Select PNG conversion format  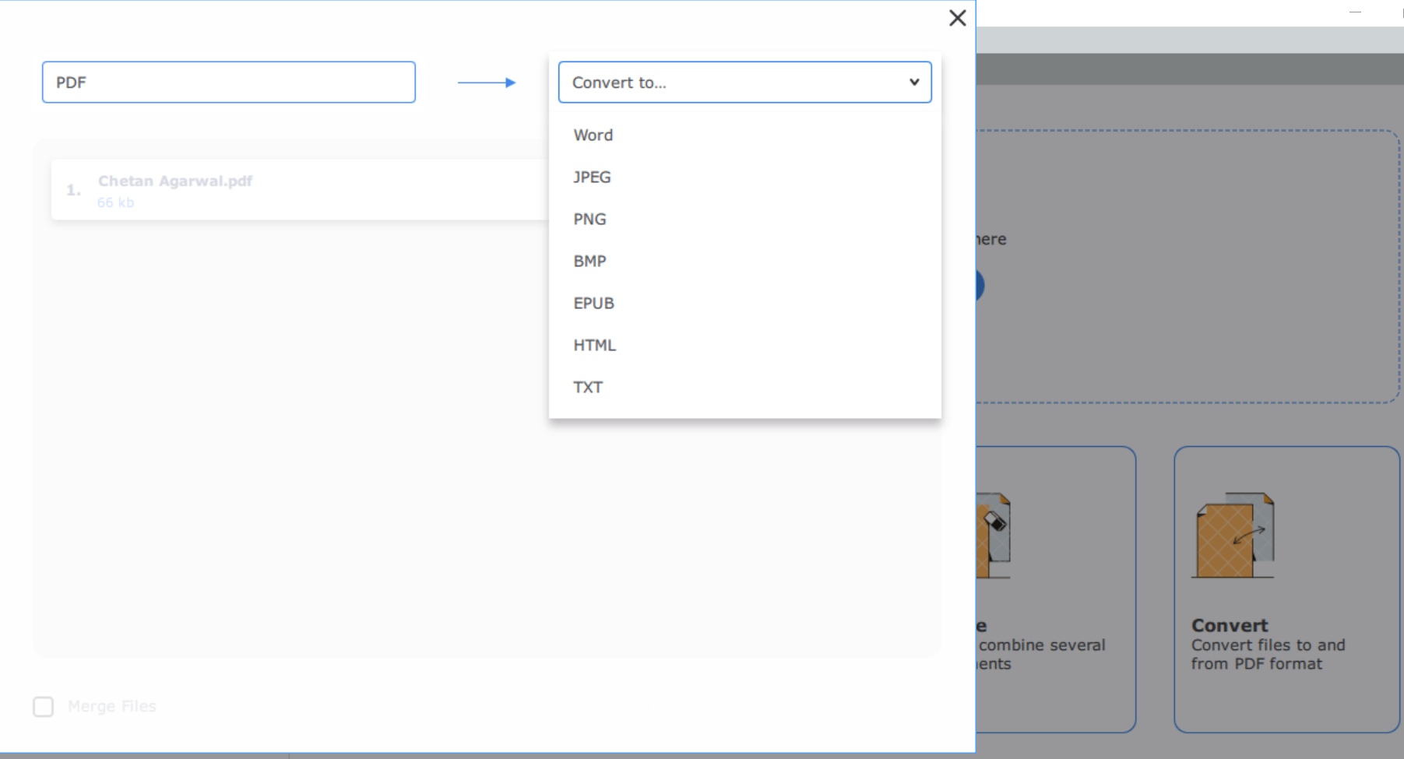[x=589, y=219]
